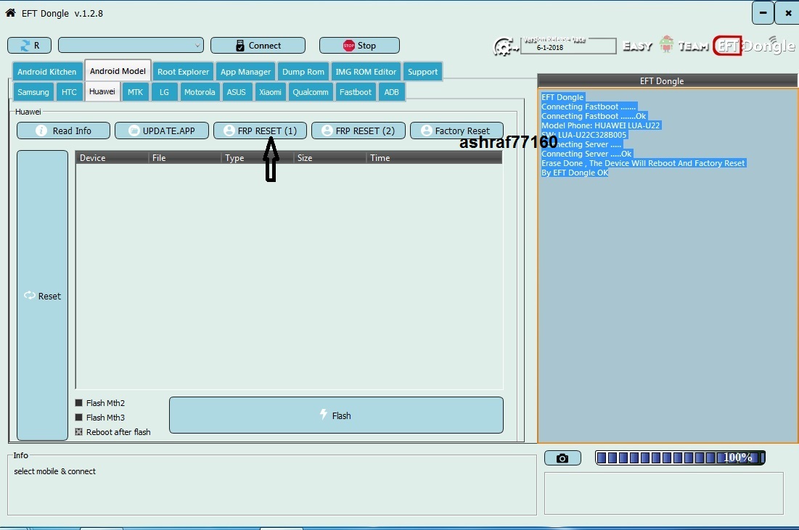Viewport: 799px width, 530px height.
Task: Minimize the EFT Dongle window
Action: point(763,13)
